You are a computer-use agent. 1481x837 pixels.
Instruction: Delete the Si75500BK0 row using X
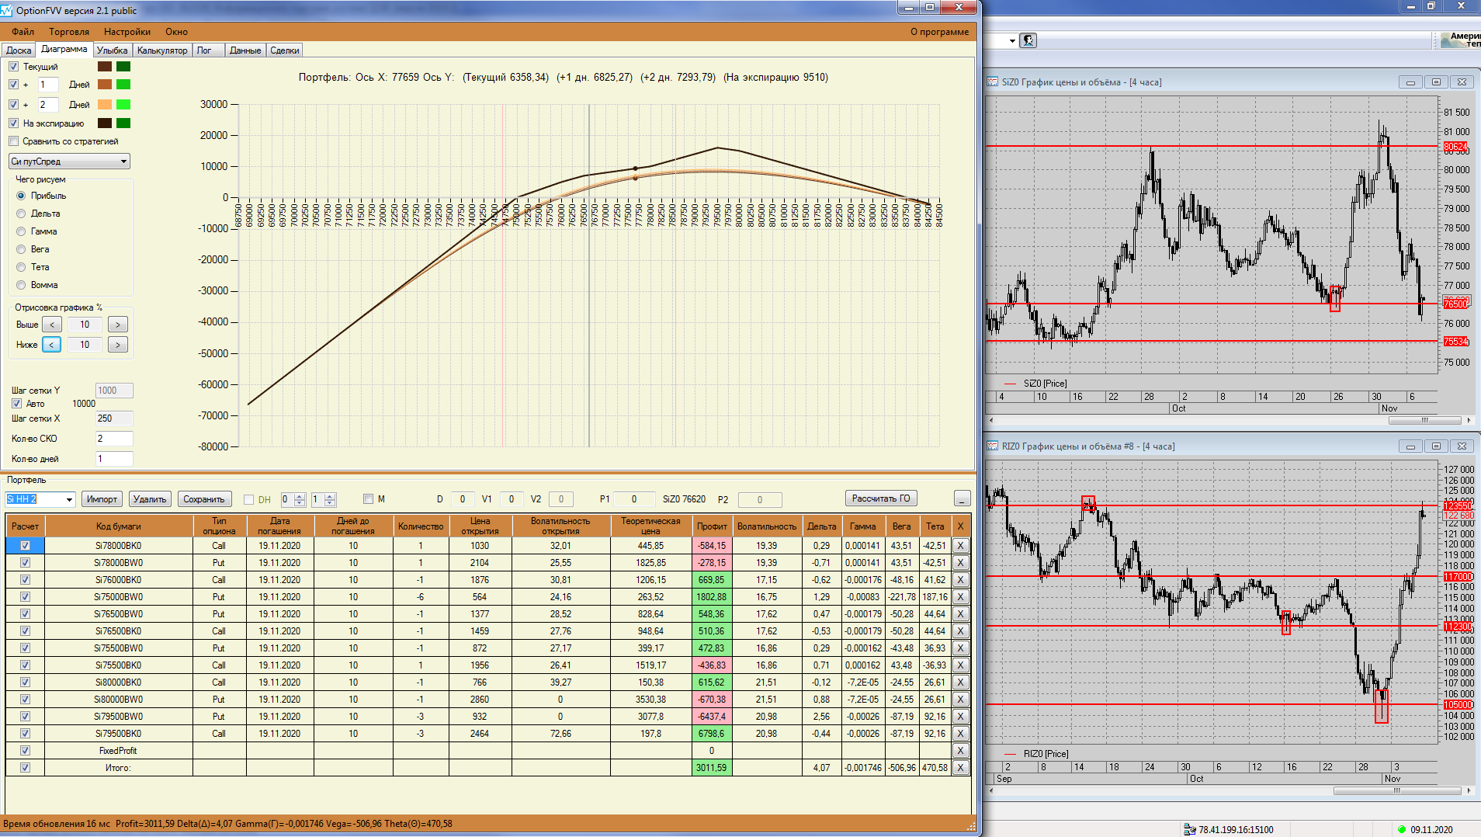pyautogui.click(x=960, y=665)
